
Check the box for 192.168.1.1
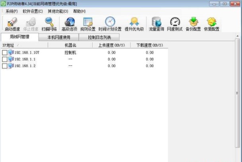(x=5, y=59)
